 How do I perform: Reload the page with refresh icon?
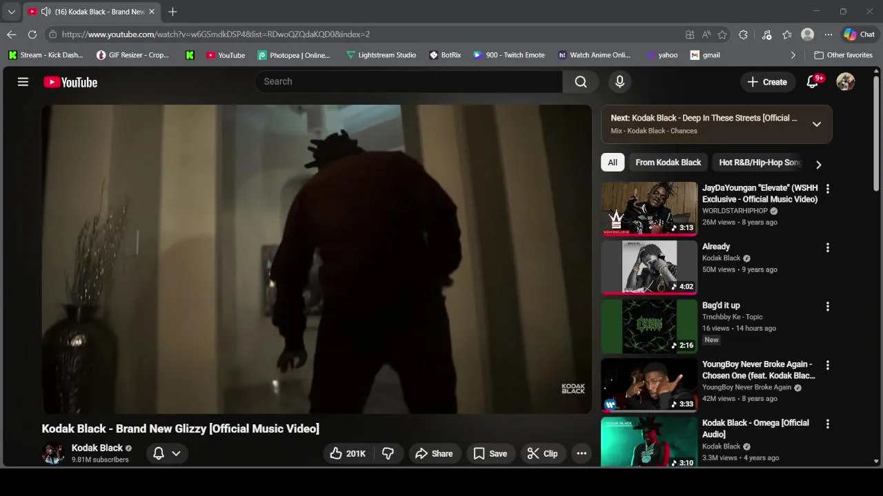32,34
